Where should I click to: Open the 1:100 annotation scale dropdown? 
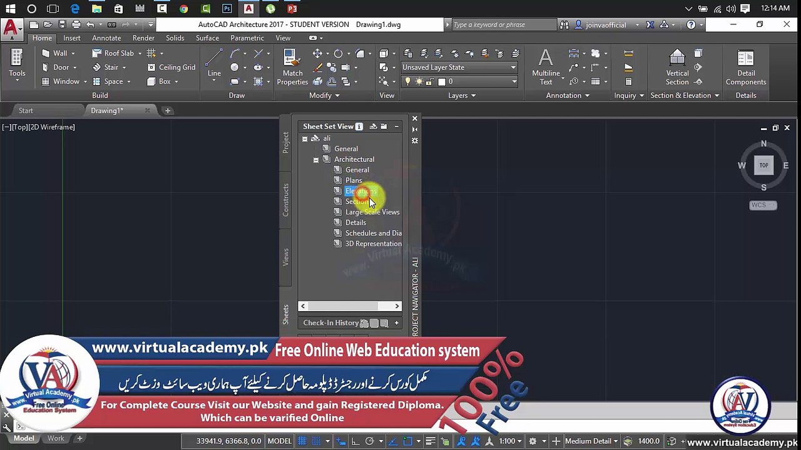(510, 441)
